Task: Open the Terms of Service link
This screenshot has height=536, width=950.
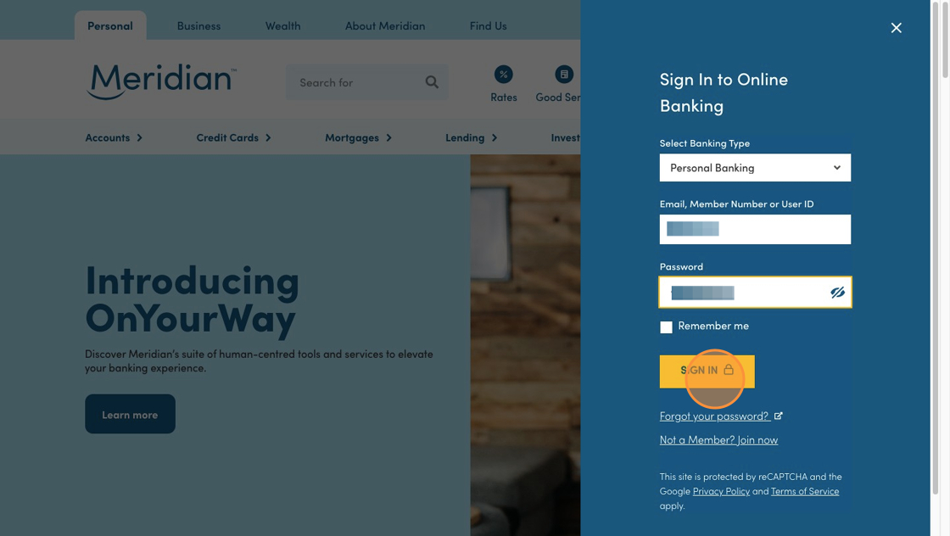Action: (x=805, y=491)
